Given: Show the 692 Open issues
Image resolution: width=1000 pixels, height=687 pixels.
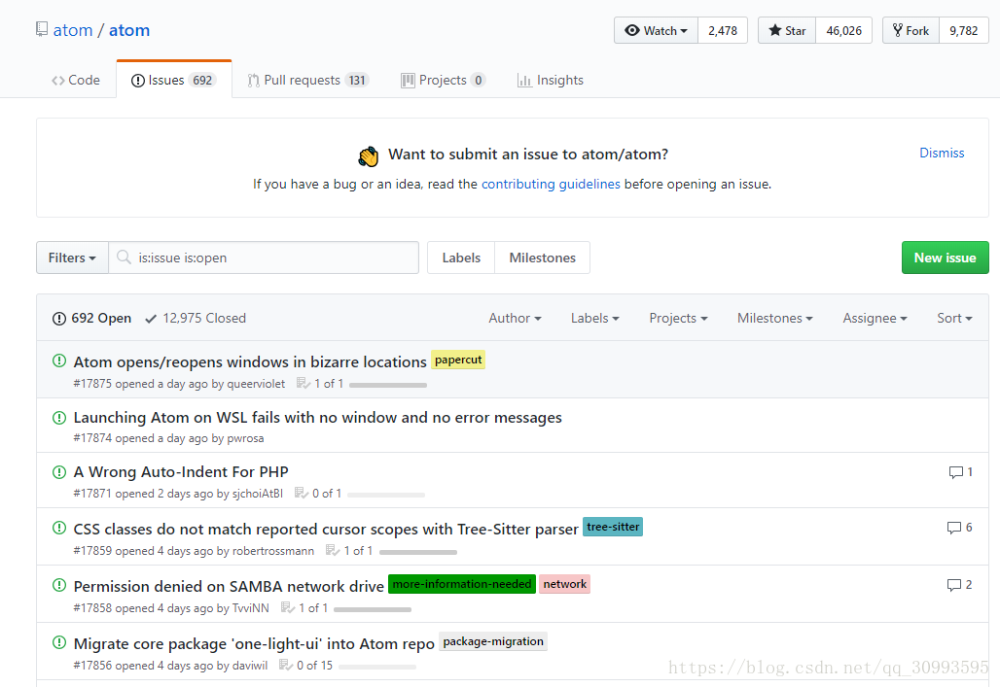Looking at the screenshot, I should [x=91, y=318].
